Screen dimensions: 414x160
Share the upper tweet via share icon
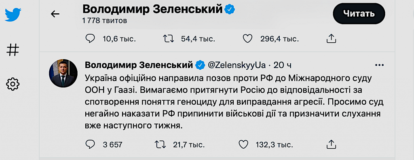[332, 39]
